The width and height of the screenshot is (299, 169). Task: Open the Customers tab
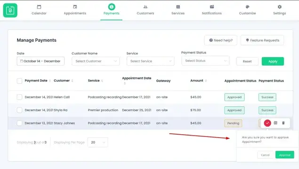145,10
